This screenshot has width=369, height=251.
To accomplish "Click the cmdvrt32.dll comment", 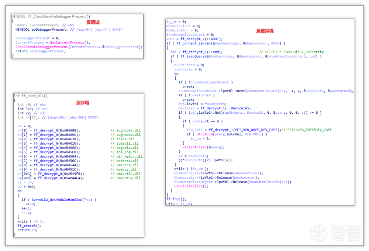I will click(x=126, y=178).
